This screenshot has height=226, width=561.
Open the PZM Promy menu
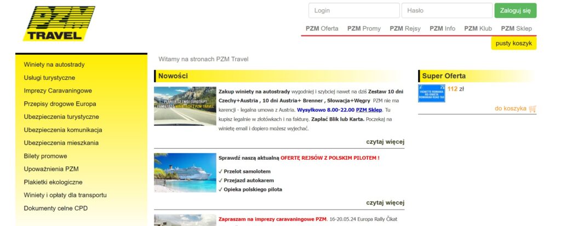[364, 28]
